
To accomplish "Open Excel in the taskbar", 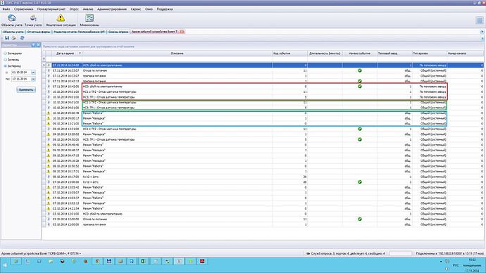I will point(144,262).
